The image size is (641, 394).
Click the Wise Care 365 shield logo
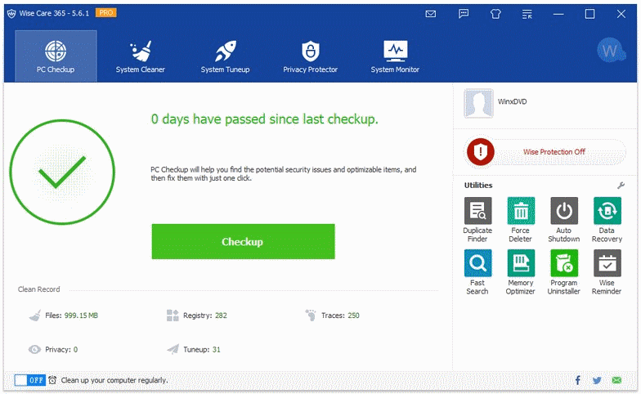click(11, 13)
